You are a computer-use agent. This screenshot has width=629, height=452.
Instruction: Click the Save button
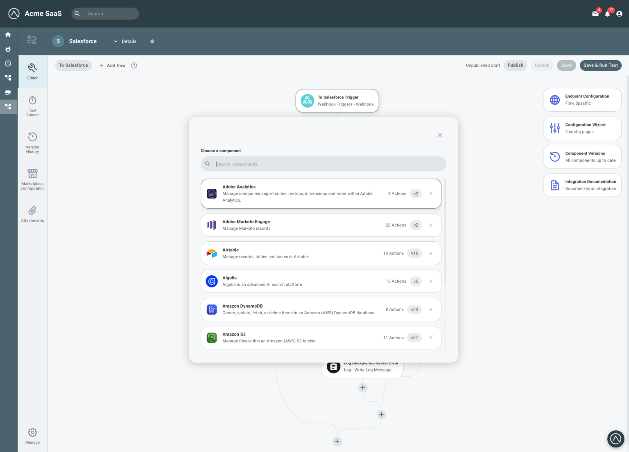(x=566, y=65)
